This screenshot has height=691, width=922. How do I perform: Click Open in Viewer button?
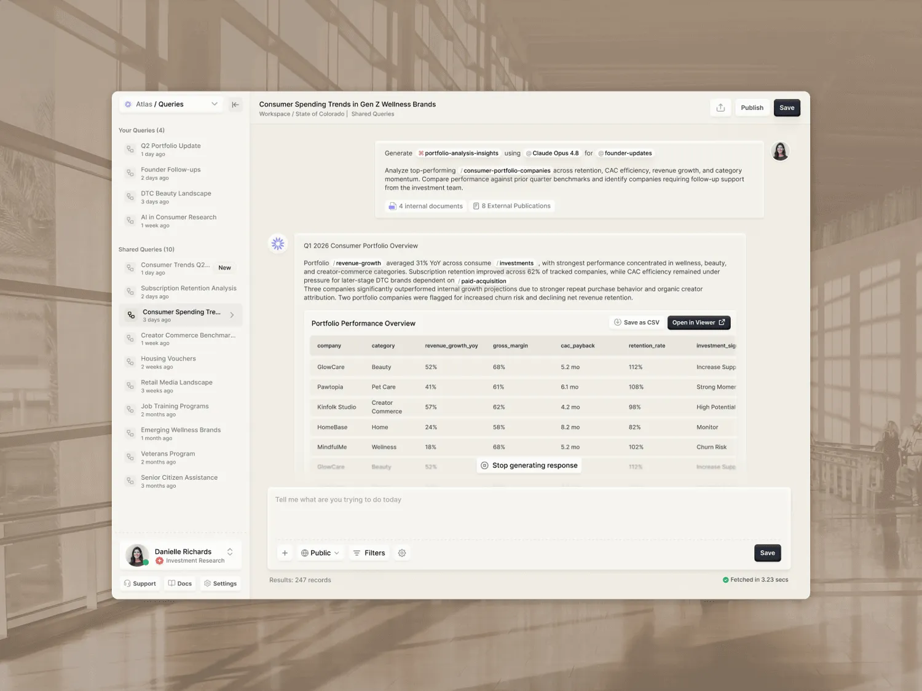pyautogui.click(x=699, y=322)
